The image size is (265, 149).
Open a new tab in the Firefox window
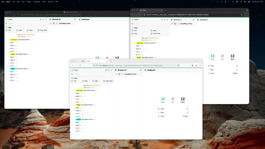pyautogui.click(x=111, y=61)
